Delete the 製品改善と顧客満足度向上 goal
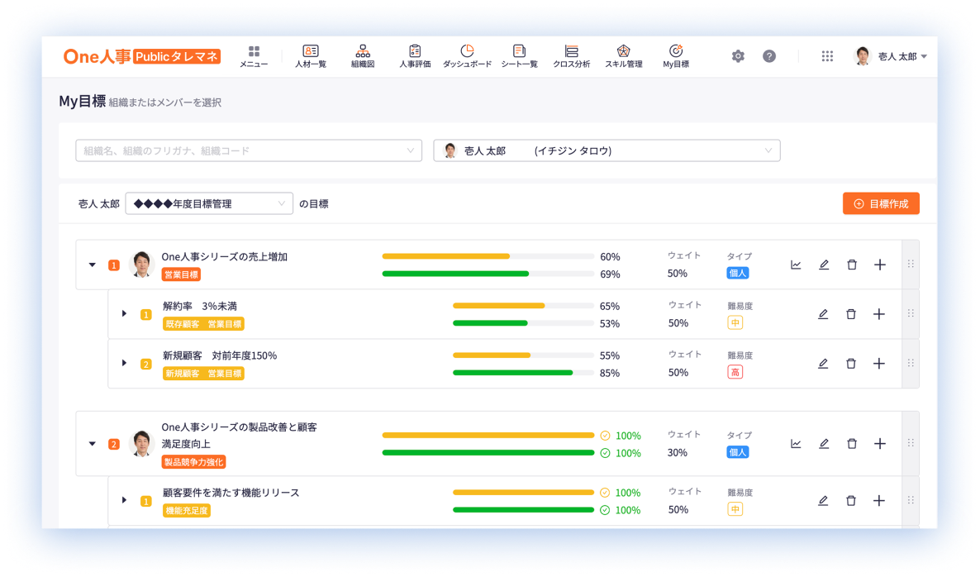 pyautogui.click(x=852, y=444)
